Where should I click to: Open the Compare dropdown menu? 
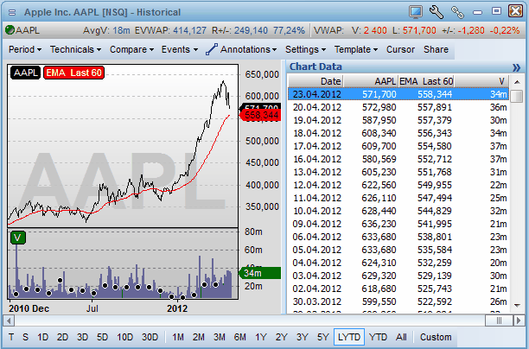pos(131,49)
